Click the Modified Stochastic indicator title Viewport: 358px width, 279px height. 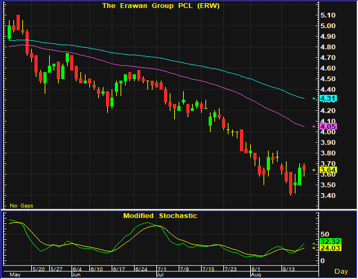coord(160,216)
